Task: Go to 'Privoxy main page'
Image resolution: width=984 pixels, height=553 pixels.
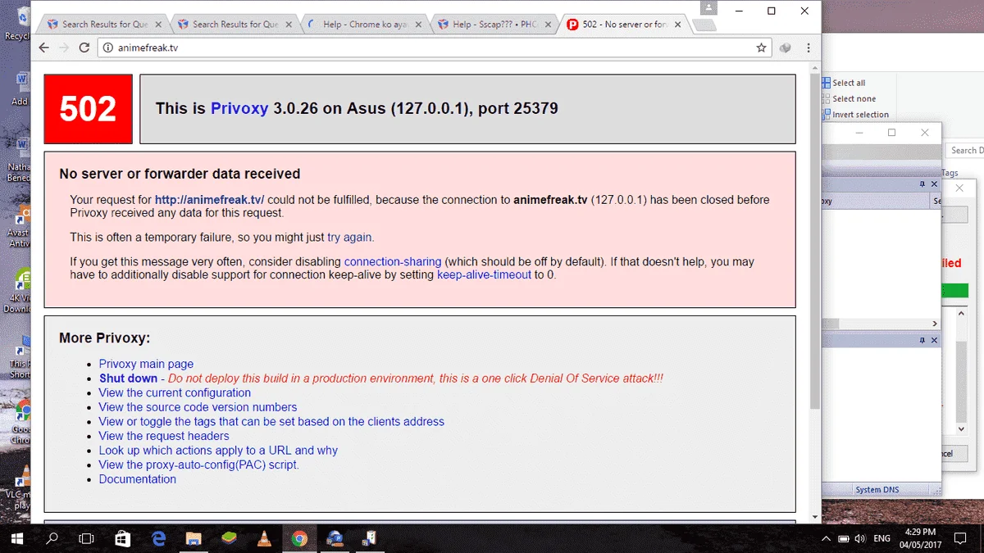Action: (146, 364)
